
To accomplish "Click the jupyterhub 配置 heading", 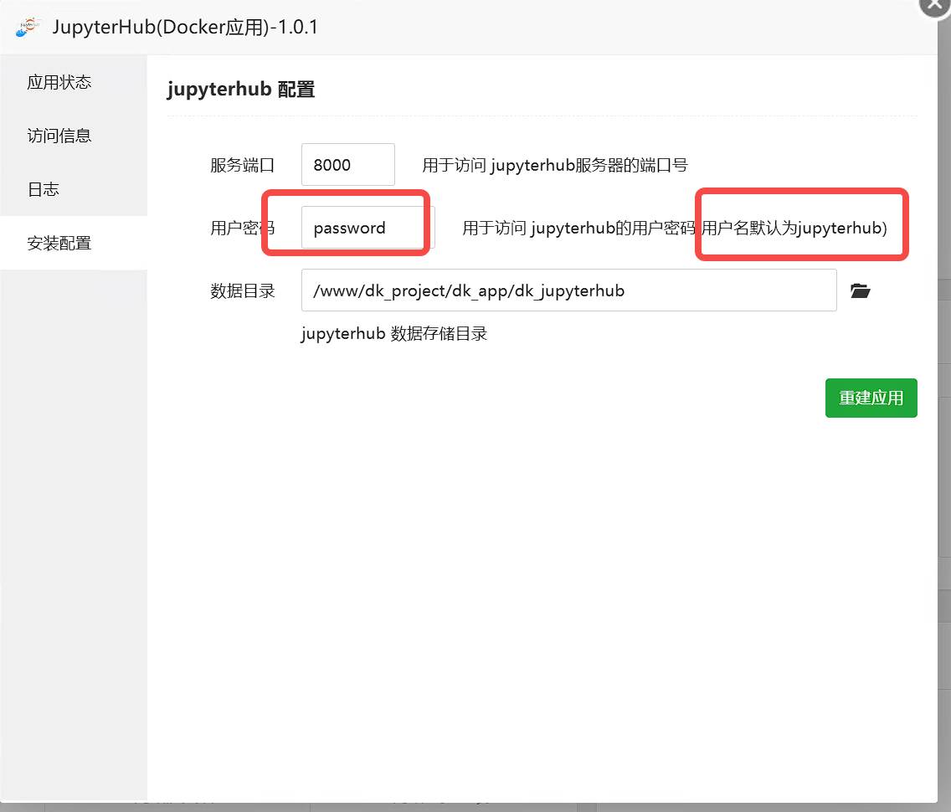I will pos(241,89).
